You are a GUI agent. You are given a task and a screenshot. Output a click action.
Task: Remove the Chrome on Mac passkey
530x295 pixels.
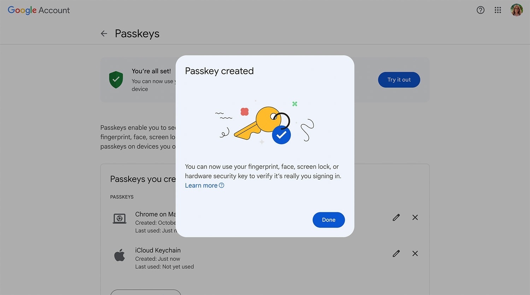click(415, 217)
